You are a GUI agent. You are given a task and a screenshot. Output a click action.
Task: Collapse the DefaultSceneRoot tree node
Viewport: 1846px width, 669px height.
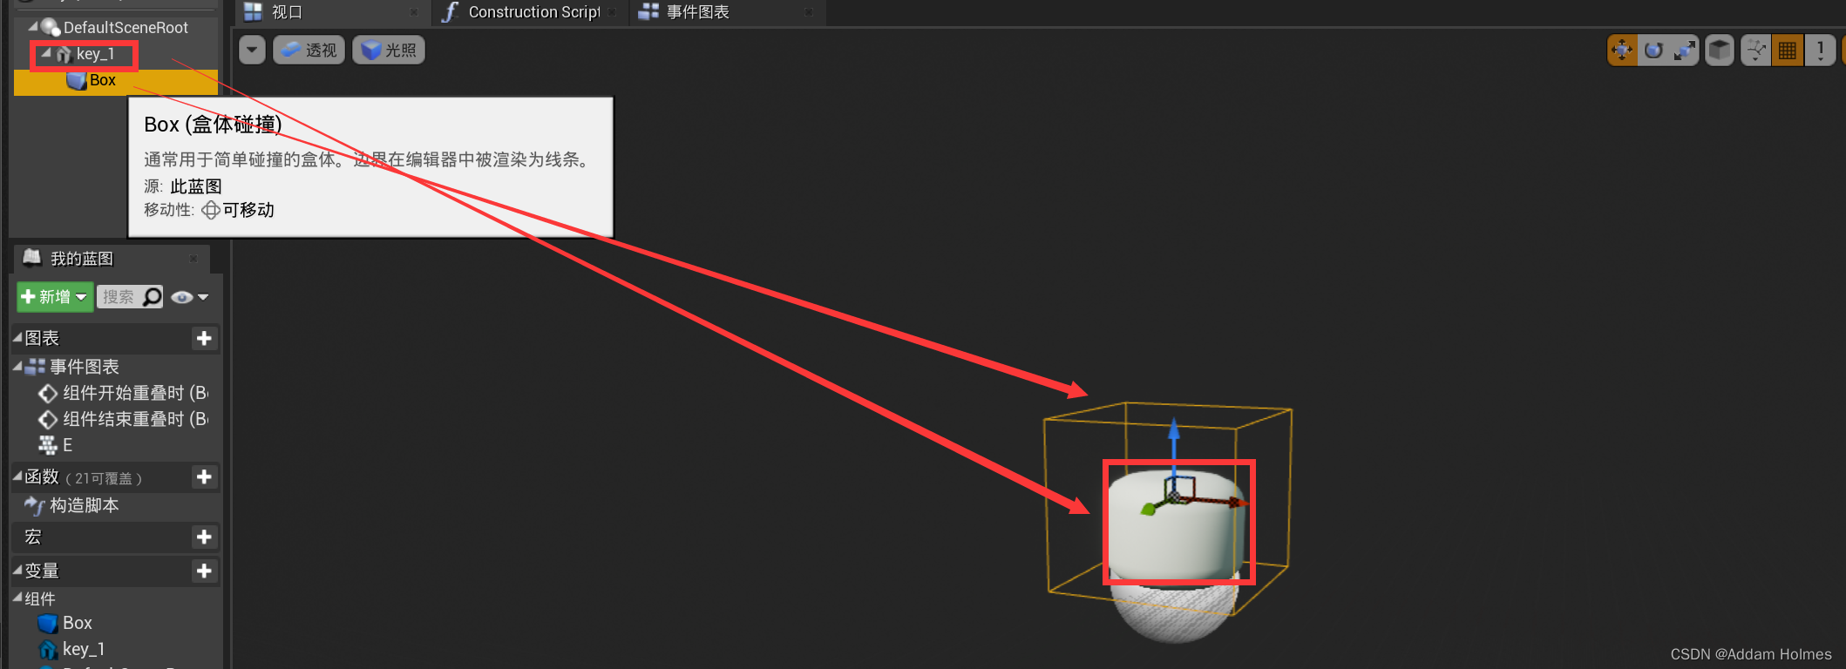tap(32, 27)
